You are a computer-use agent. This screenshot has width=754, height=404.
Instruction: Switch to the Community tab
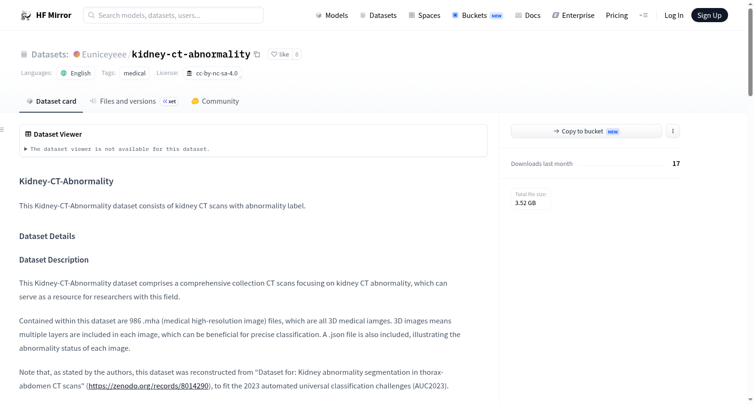215,101
